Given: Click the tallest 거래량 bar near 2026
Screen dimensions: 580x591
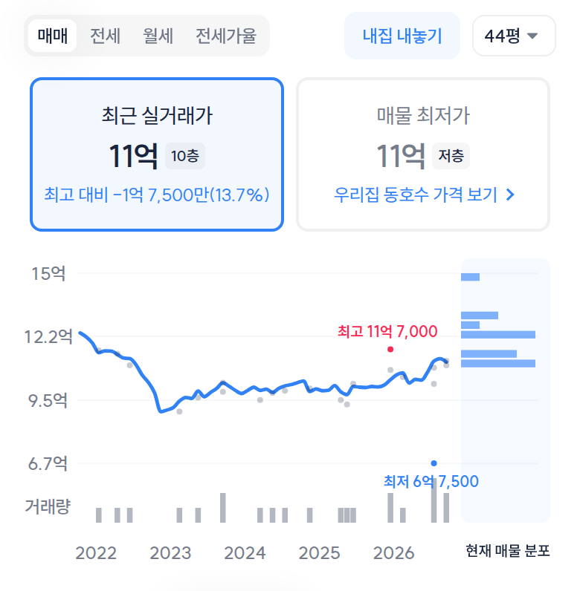Looking at the screenshot, I should coord(434,500).
